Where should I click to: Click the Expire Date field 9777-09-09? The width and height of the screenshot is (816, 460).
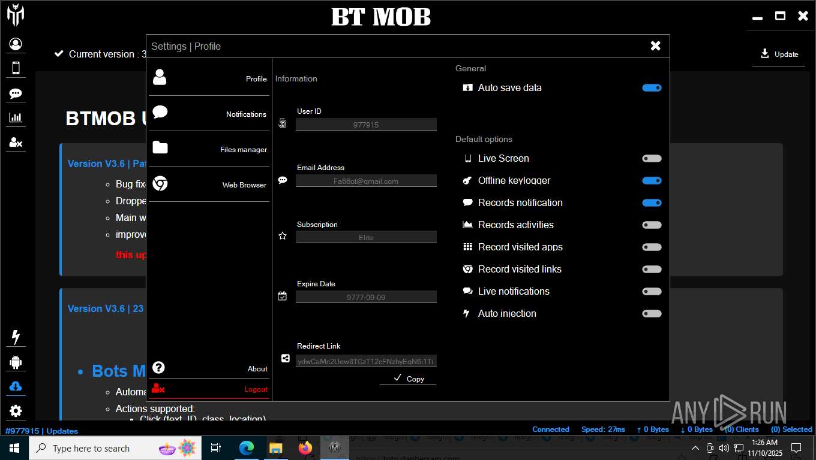click(x=366, y=297)
